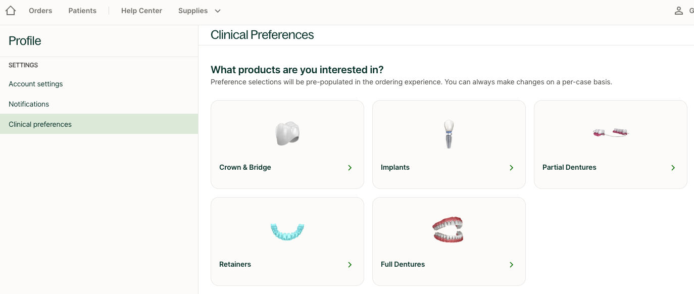This screenshot has height=294, width=694.
Task: Open Notifications settings in sidebar
Action: click(x=29, y=104)
